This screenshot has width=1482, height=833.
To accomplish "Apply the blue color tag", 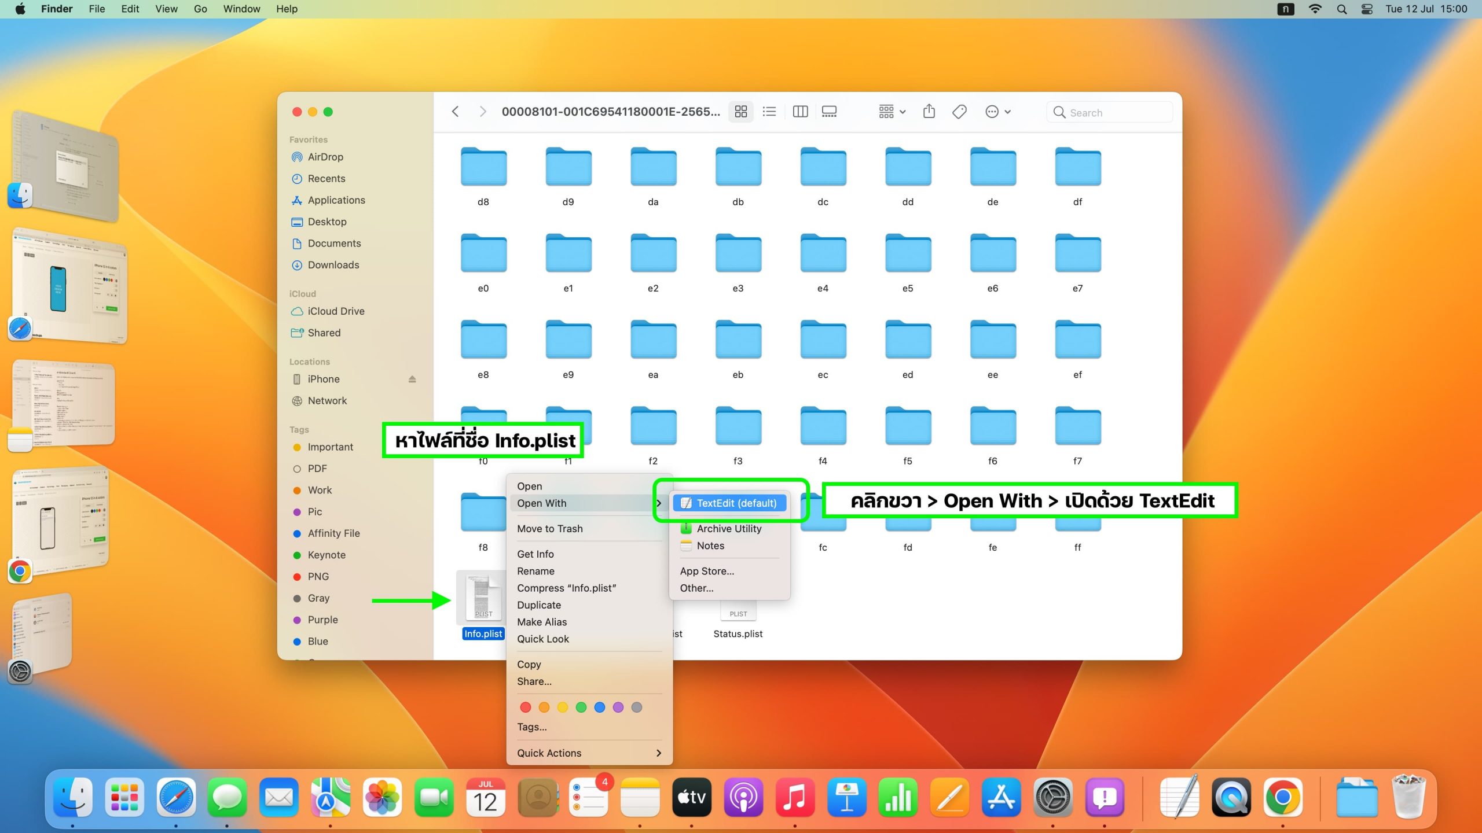I will click(x=600, y=707).
